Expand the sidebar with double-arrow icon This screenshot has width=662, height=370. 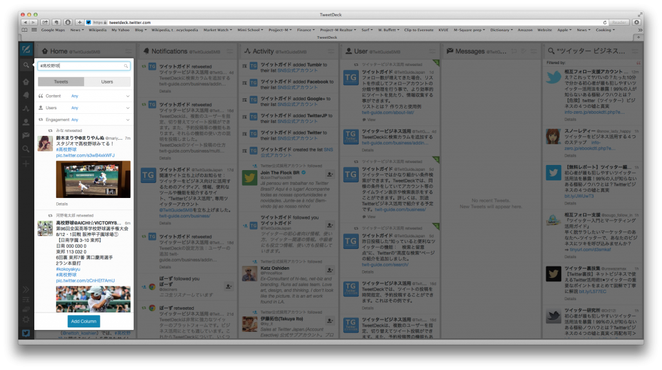[26, 289]
